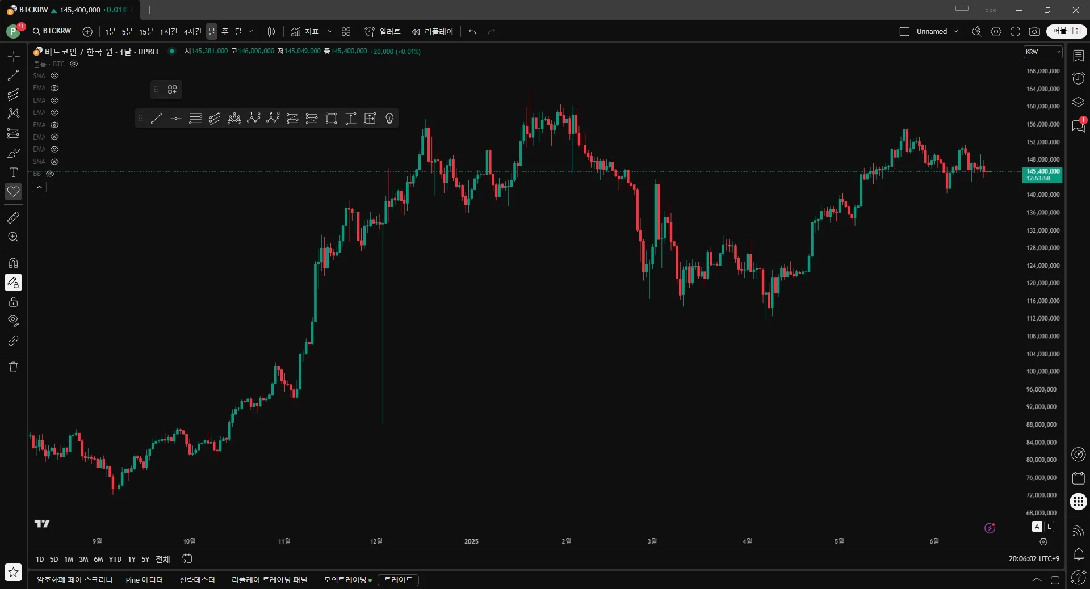Select rectangle tool in floating favorites toolbar
This screenshot has width=1090, height=589.
[x=331, y=119]
